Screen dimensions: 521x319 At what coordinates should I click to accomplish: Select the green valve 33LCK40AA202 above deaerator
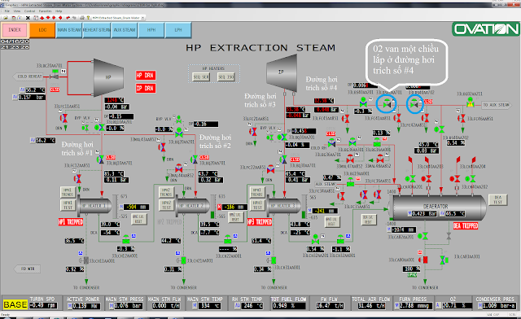click(471, 179)
